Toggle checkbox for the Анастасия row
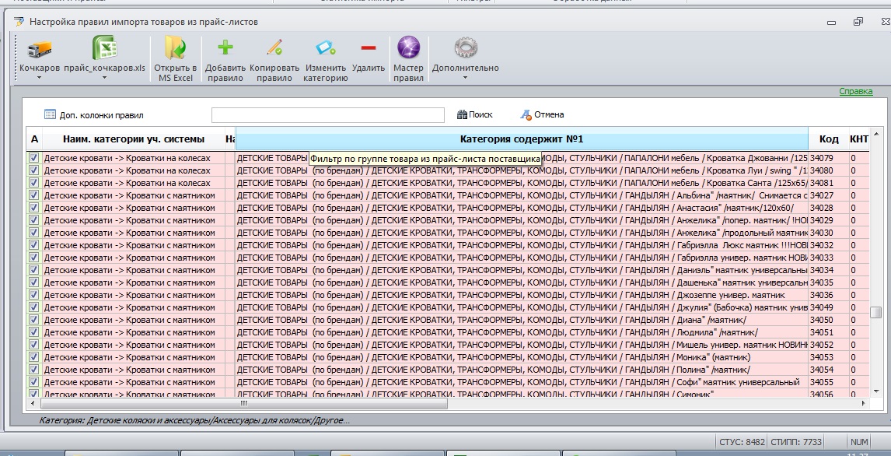The width and height of the screenshot is (891, 456). 33,208
